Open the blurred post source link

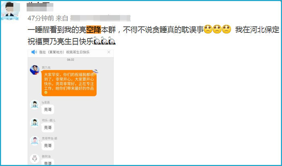(x=101, y=18)
